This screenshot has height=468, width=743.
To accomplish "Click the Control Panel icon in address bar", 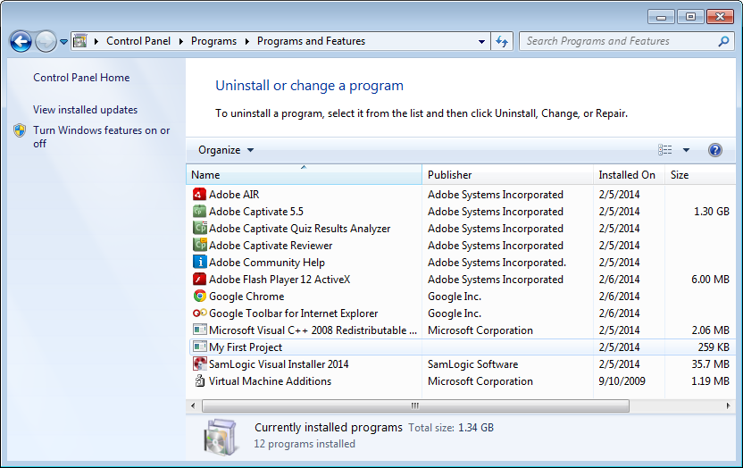I will click(x=80, y=41).
